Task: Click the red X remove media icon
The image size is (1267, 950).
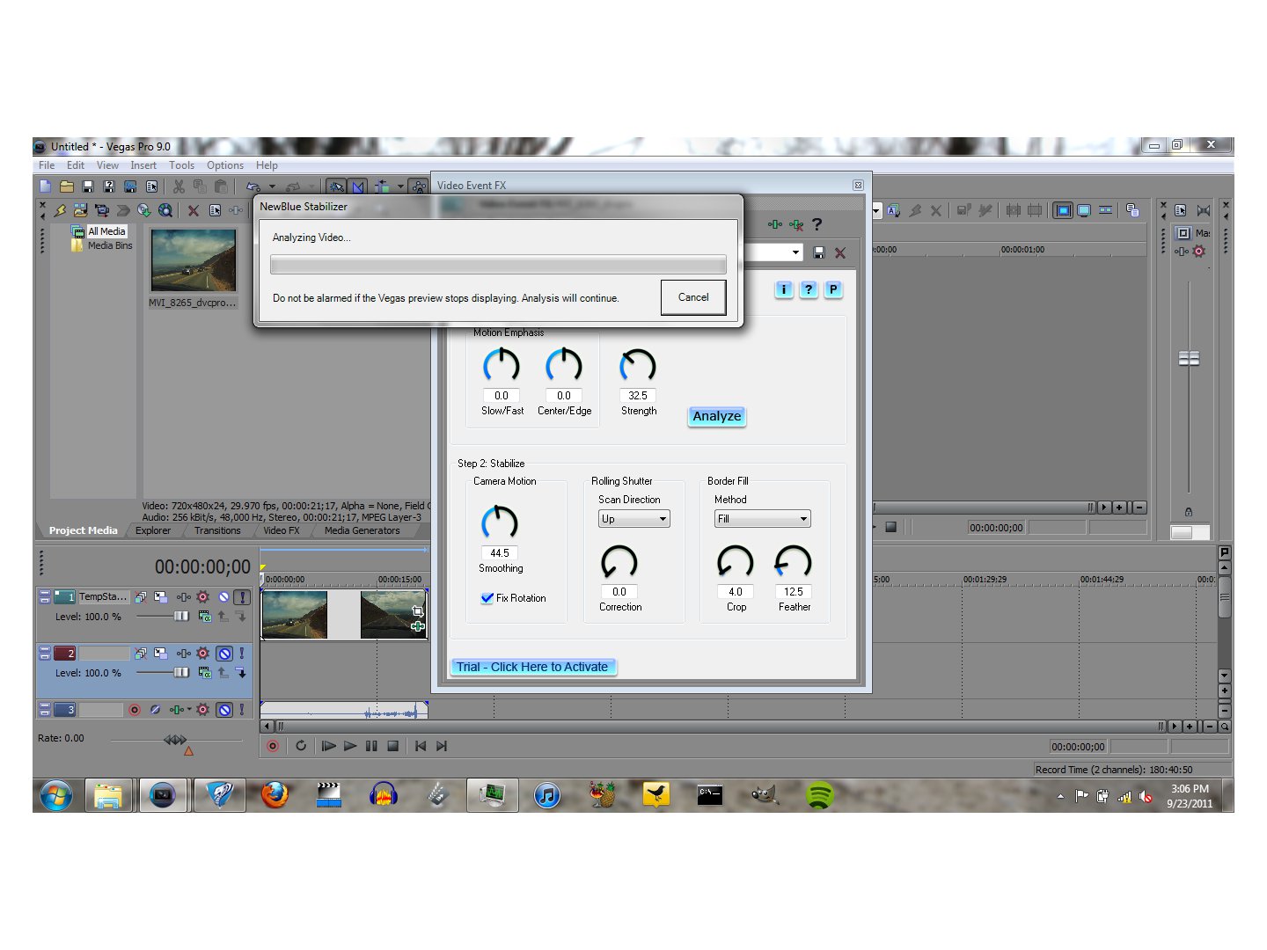Action: 194,210
